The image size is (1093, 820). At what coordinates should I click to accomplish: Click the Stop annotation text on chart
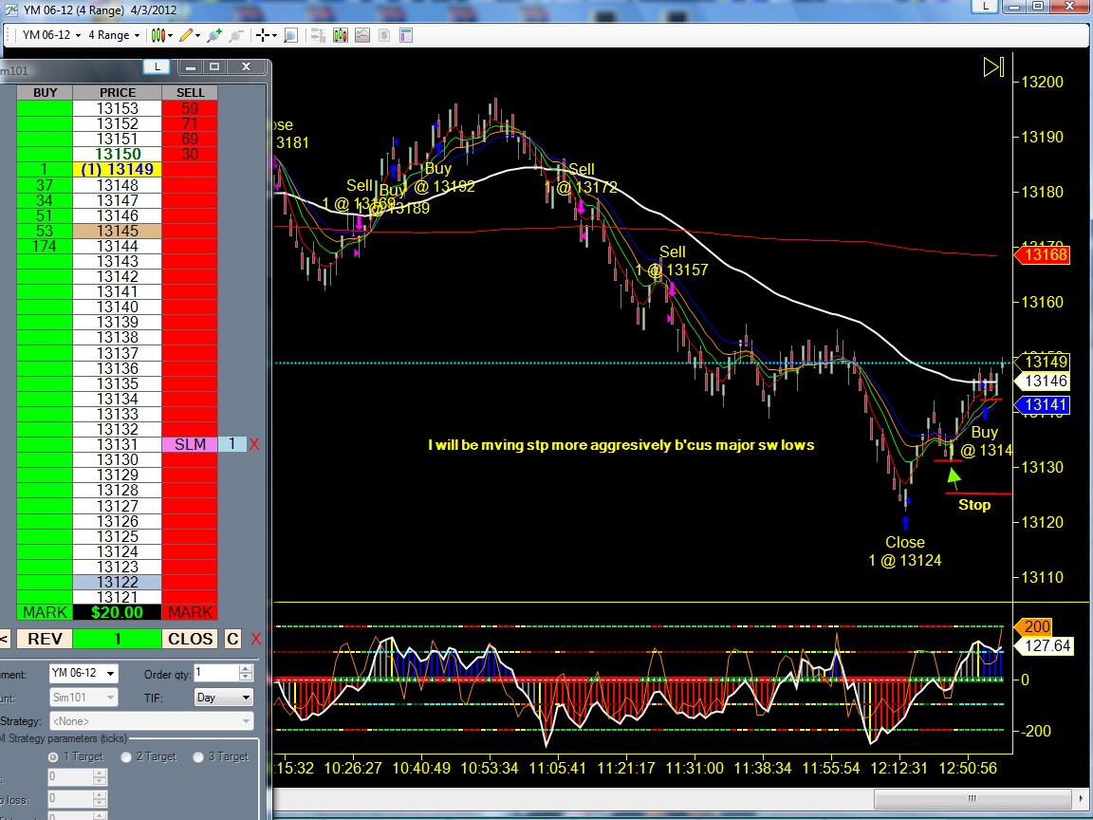(974, 505)
